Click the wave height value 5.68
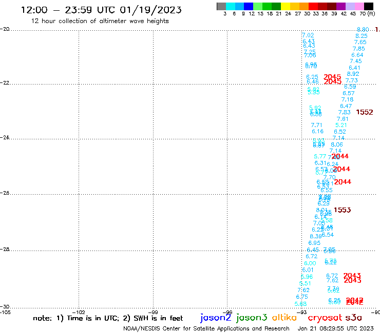This screenshot has width=380, height=333. point(300,304)
